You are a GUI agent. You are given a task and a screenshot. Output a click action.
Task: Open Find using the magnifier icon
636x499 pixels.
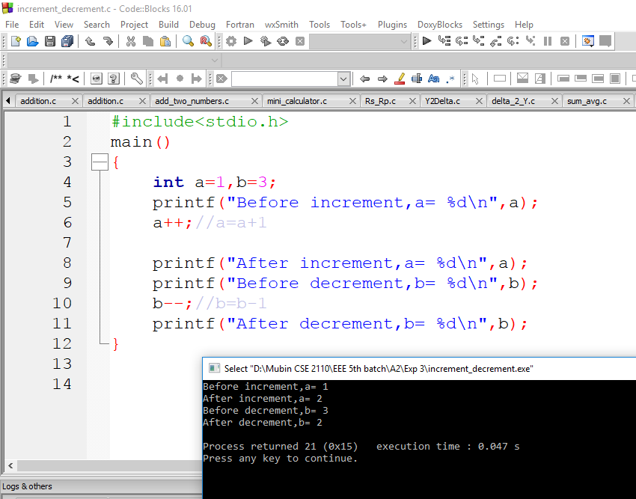point(188,41)
